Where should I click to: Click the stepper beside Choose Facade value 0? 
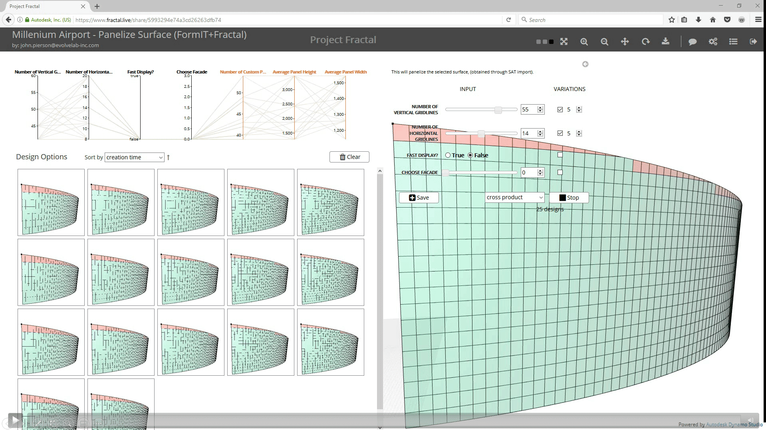coord(540,172)
